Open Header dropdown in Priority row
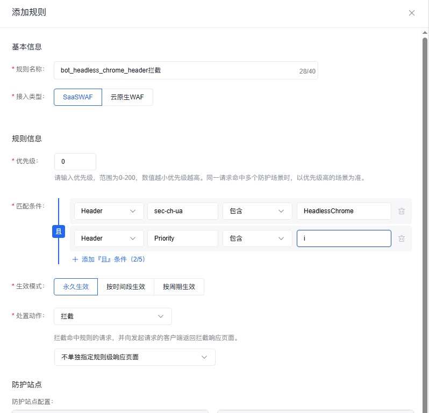The width and height of the screenshot is (429, 413). point(109,238)
